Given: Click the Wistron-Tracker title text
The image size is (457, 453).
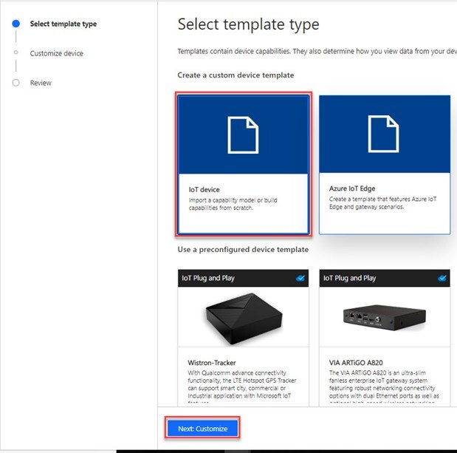Looking at the screenshot, I should tap(212, 363).
